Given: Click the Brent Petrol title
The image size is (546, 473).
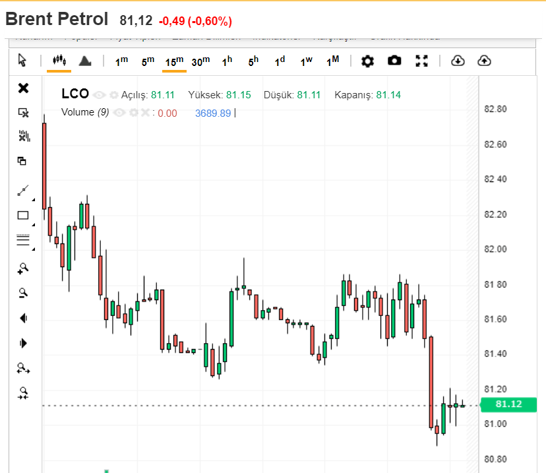Looking at the screenshot, I should click(57, 19).
